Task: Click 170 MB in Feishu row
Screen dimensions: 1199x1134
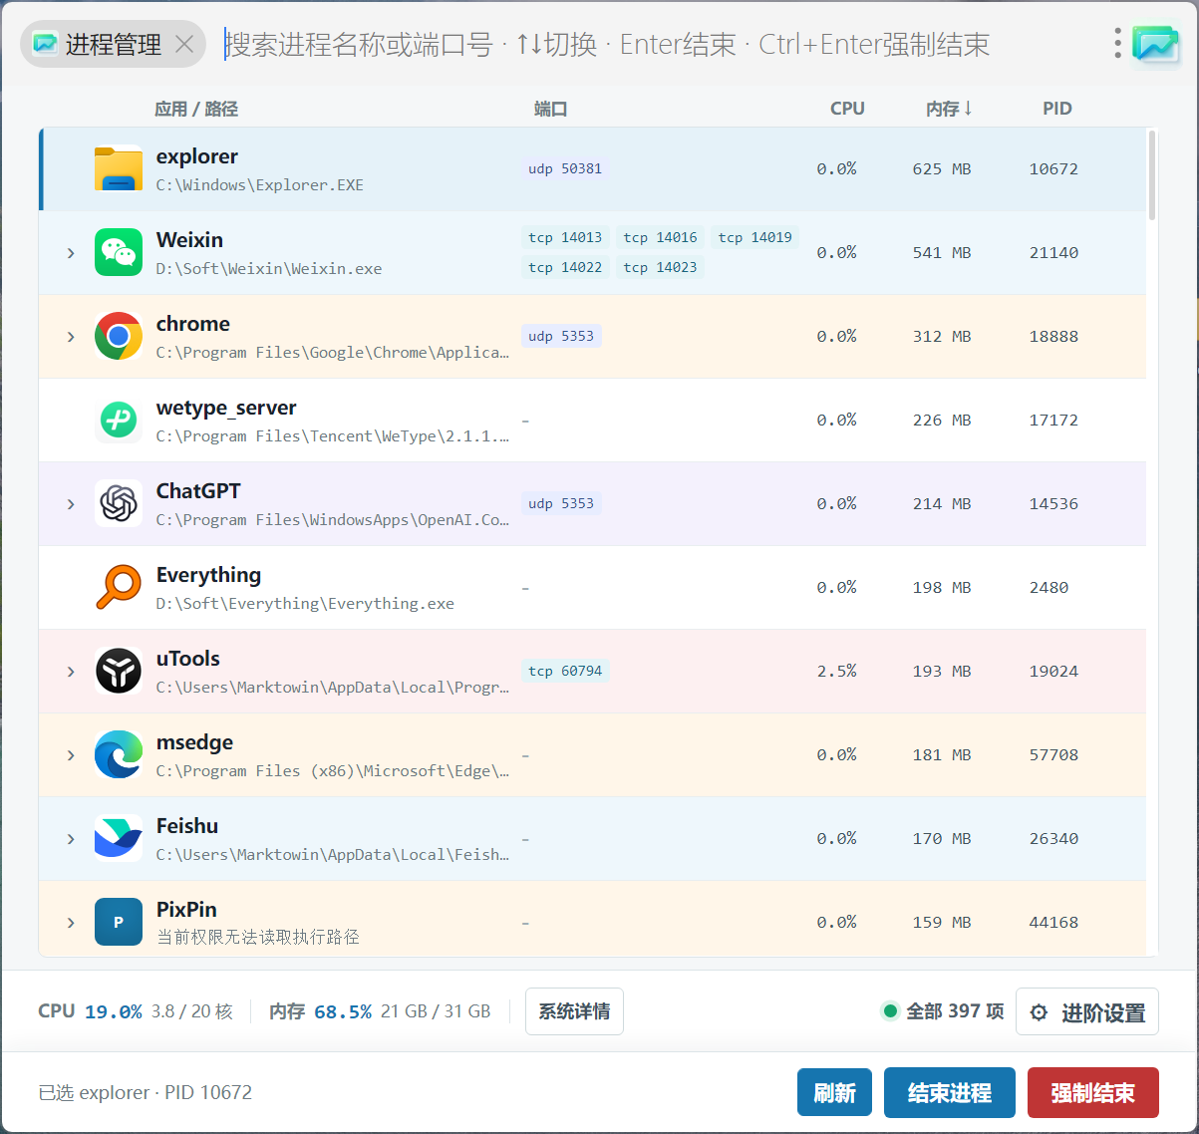Action: [942, 839]
